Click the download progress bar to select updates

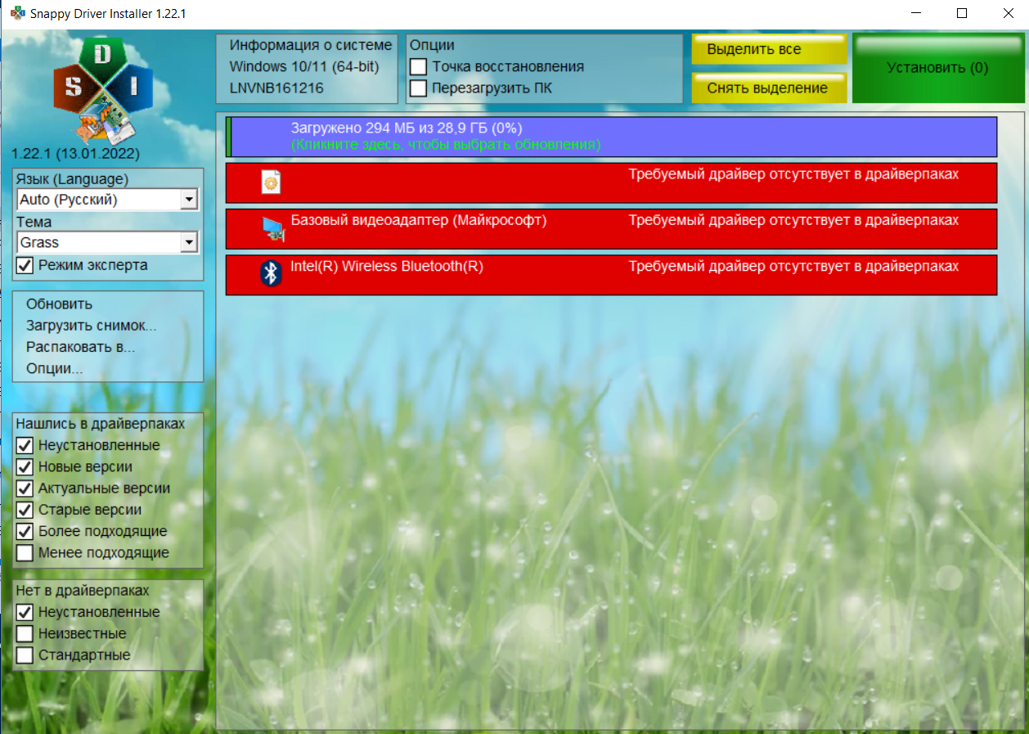(x=611, y=137)
